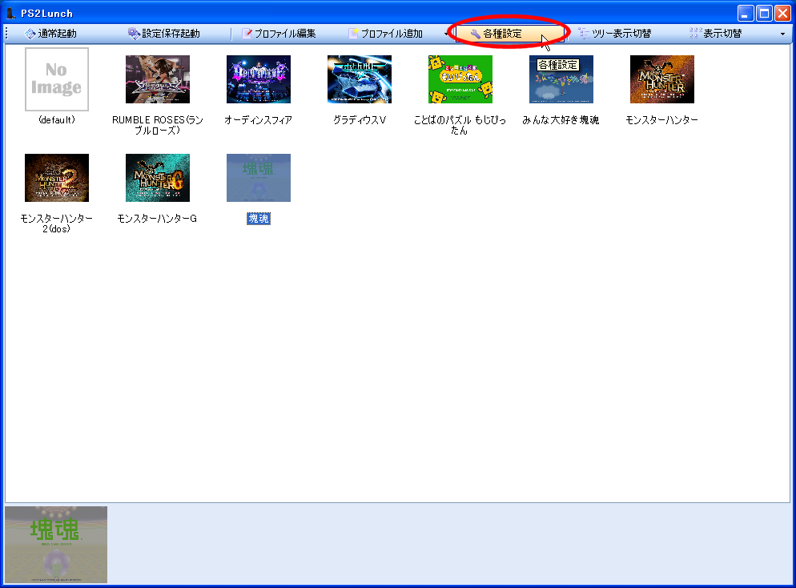The image size is (796, 588).
Task: Close the PS2Lunch window
Action: pos(782,13)
